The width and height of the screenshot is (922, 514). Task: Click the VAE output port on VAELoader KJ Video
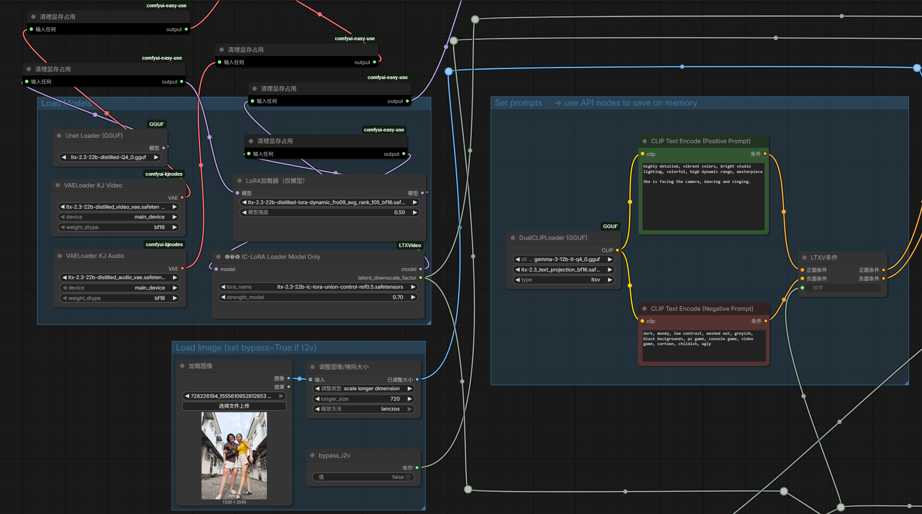click(182, 197)
